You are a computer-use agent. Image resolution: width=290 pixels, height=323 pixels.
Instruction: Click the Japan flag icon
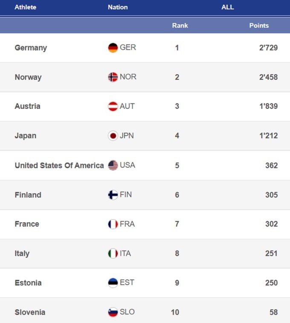coord(113,136)
